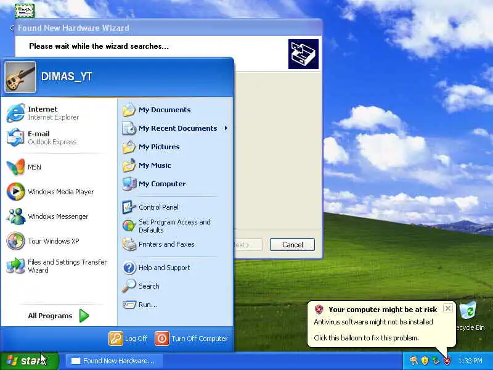The height and width of the screenshot is (370, 493).
Task: Click the Turn Off Computer power icon
Action: pos(162,339)
